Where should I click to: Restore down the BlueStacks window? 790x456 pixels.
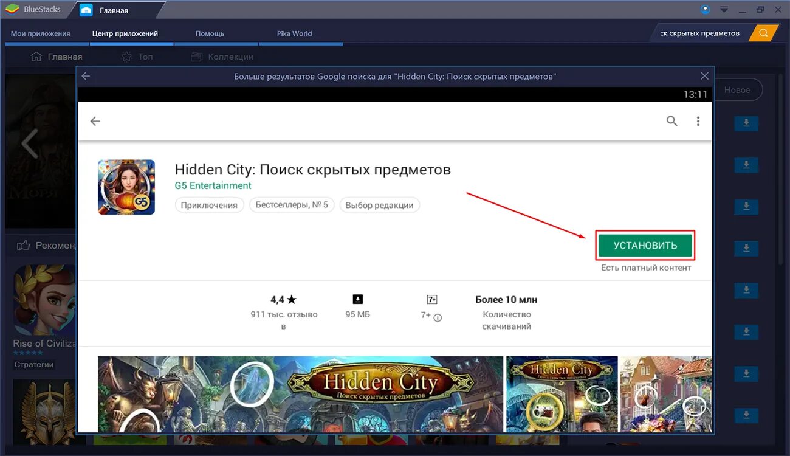pyautogui.click(x=760, y=10)
